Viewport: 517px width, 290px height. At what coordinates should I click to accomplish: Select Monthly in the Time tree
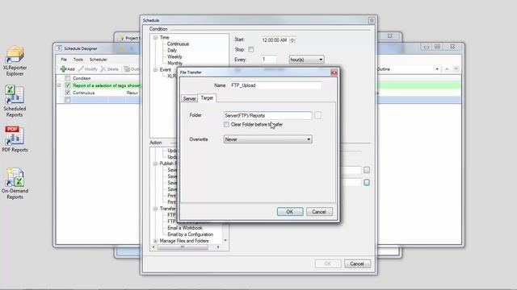click(175, 63)
